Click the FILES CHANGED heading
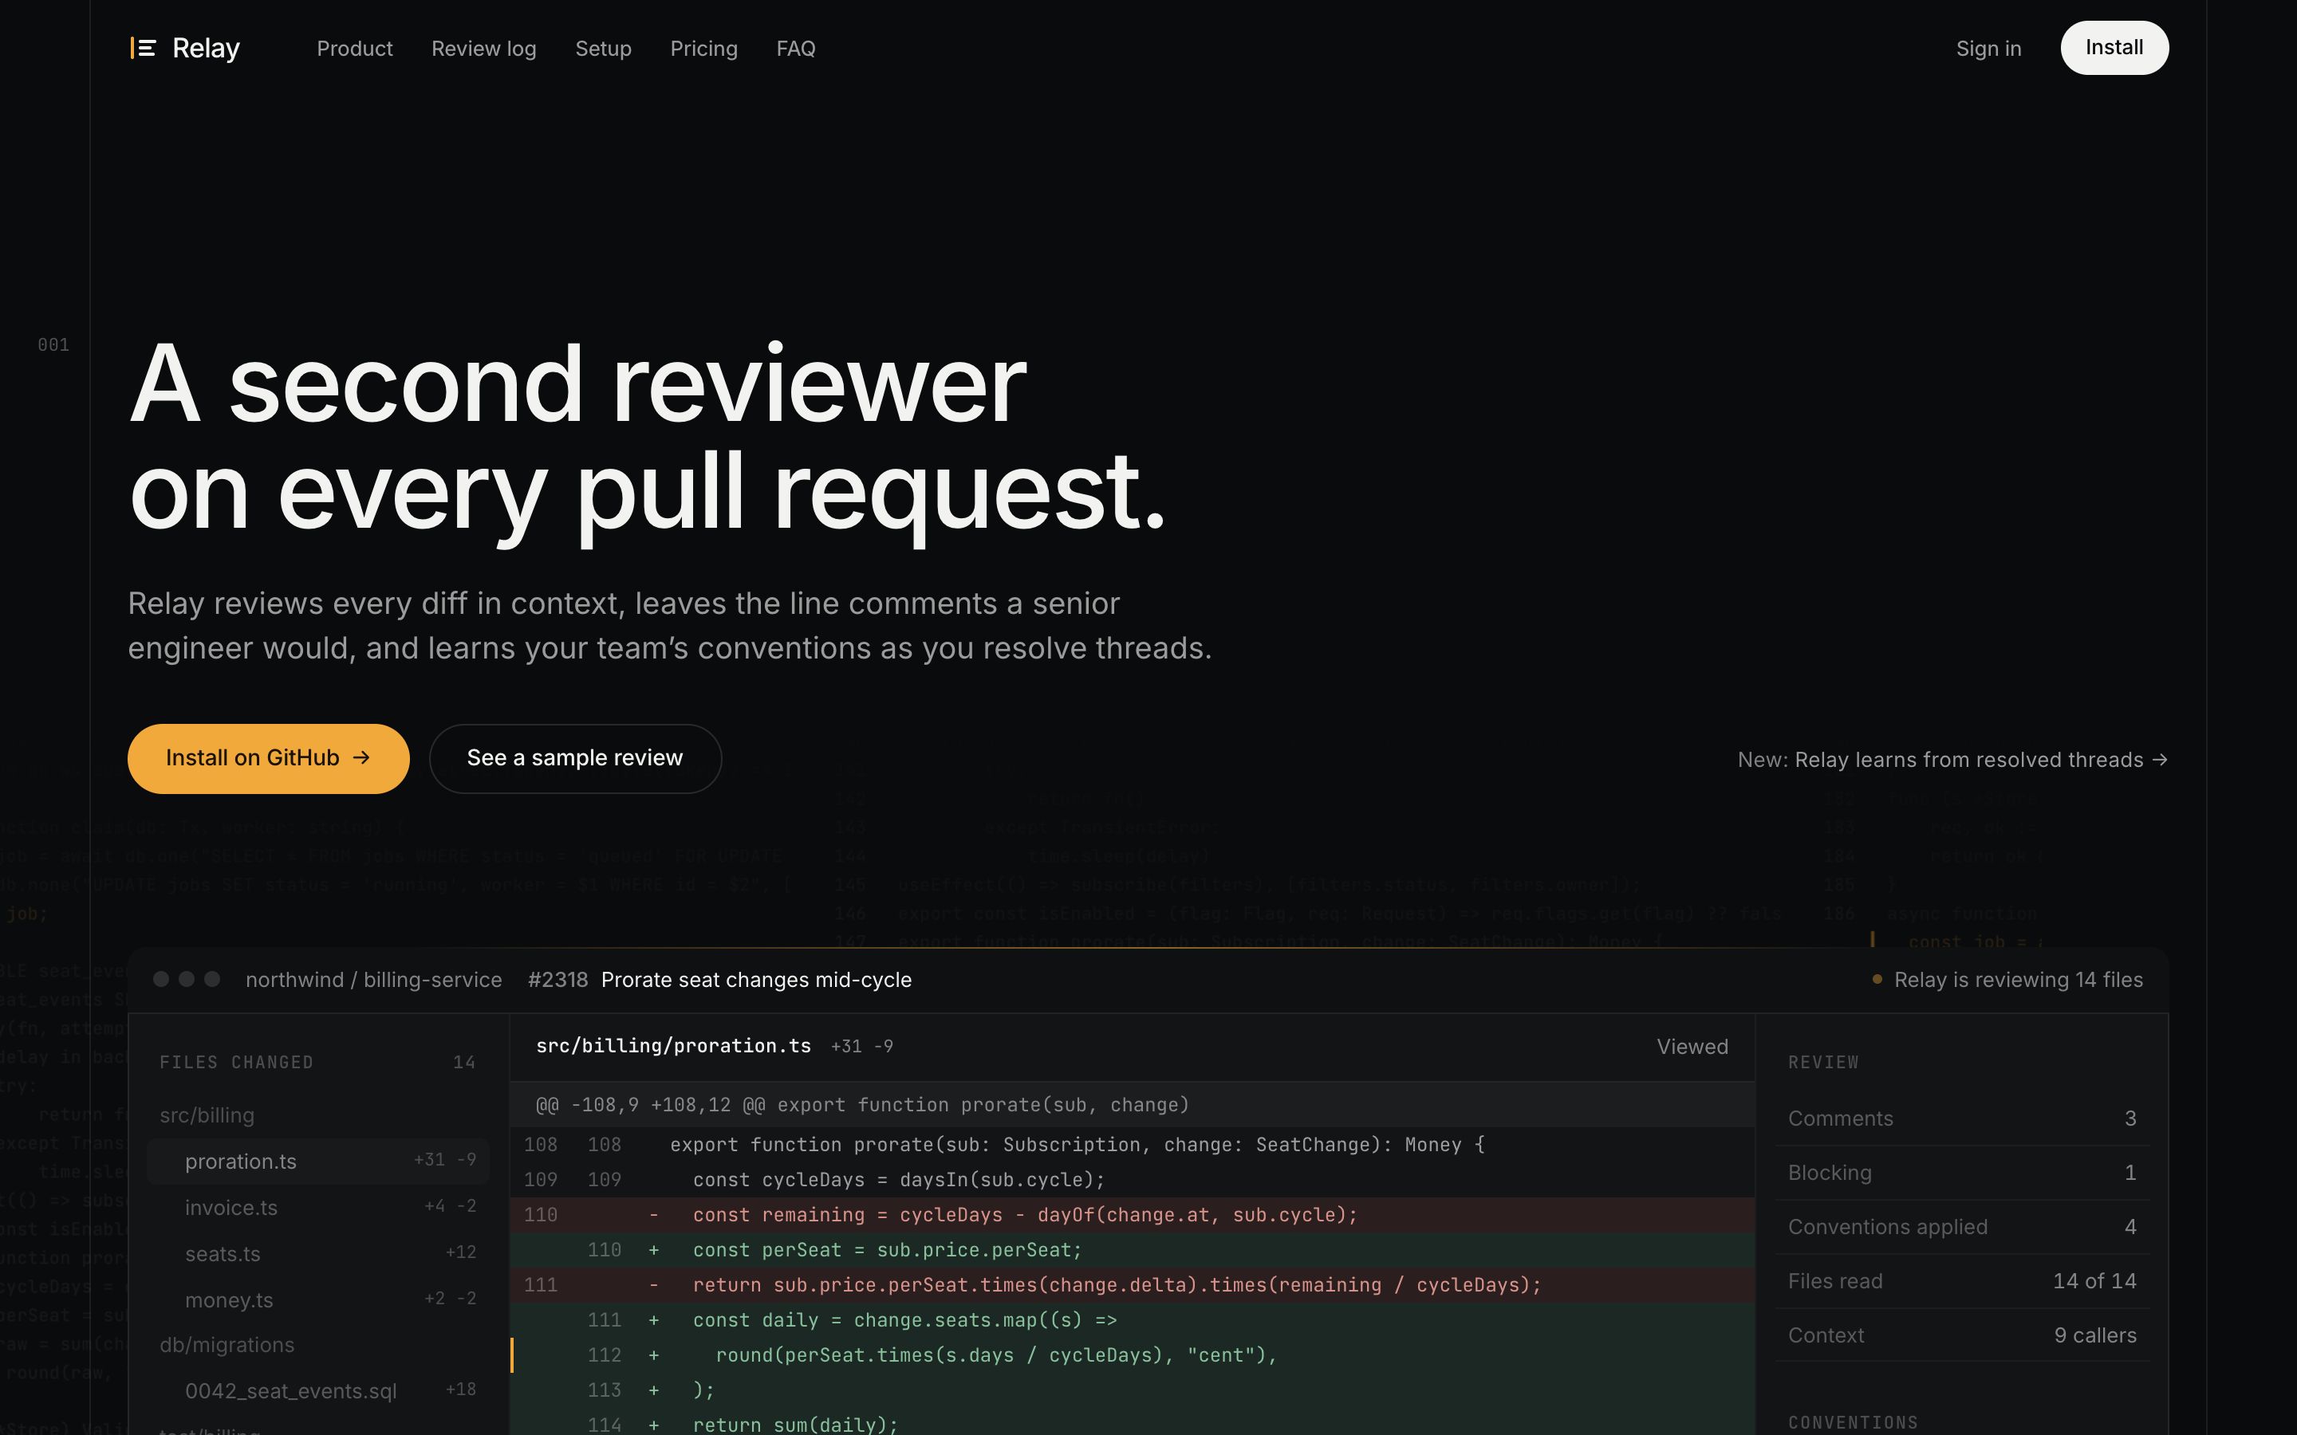The height and width of the screenshot is (1435, 2297). tap(236, 1062)
